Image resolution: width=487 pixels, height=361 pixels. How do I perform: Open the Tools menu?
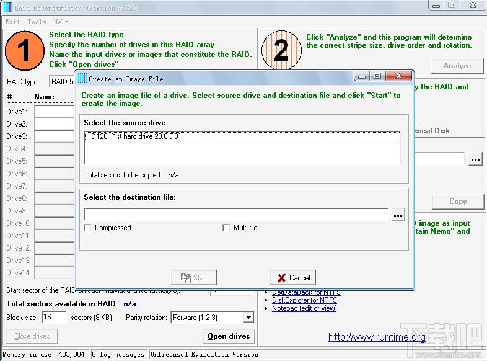(37, 22)
